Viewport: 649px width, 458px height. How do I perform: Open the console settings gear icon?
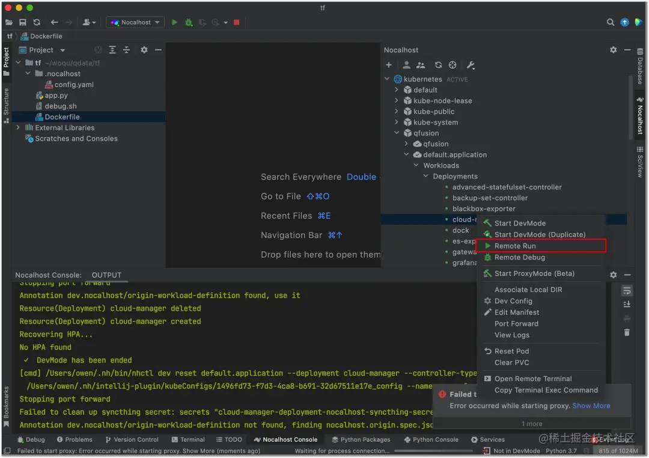point(614,275)
